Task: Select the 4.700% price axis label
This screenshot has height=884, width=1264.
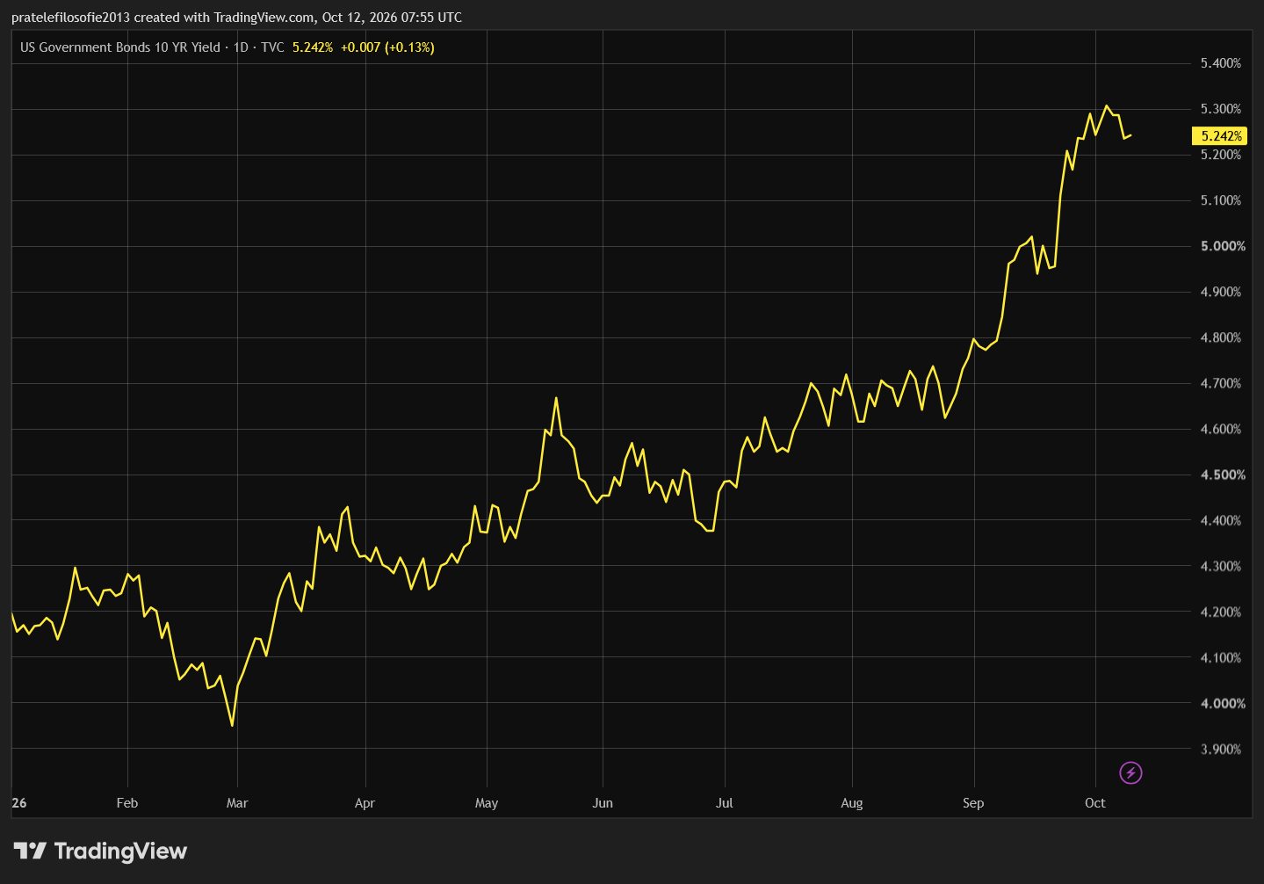Action: (x=1221, y=383)
